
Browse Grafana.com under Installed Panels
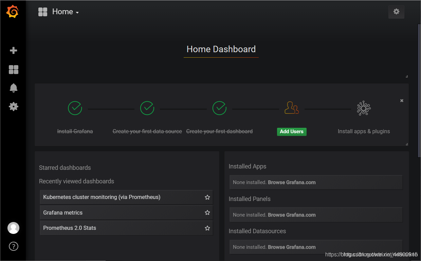point(292,215)
